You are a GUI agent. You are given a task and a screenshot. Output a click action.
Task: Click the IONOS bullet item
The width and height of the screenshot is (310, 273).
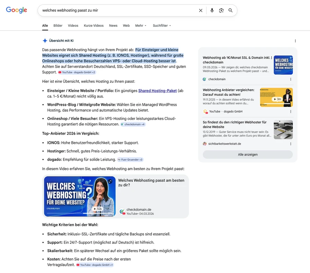93,143
